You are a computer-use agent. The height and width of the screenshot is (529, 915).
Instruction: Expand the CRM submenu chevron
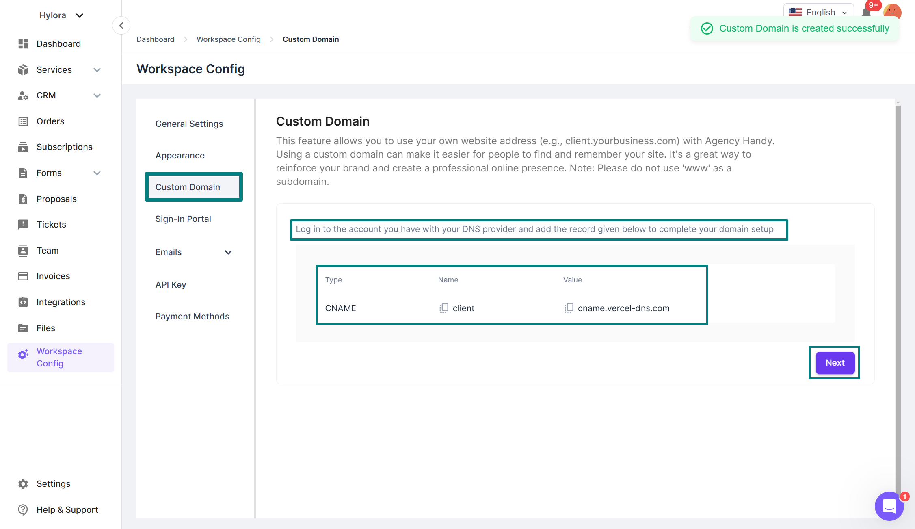[97, 95]
